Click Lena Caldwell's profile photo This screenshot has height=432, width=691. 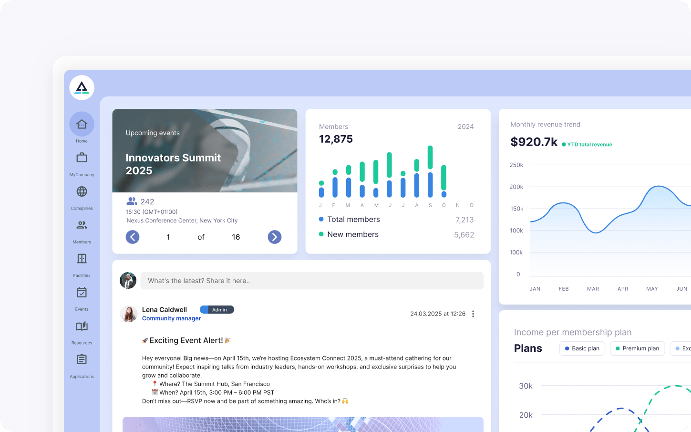128,314
